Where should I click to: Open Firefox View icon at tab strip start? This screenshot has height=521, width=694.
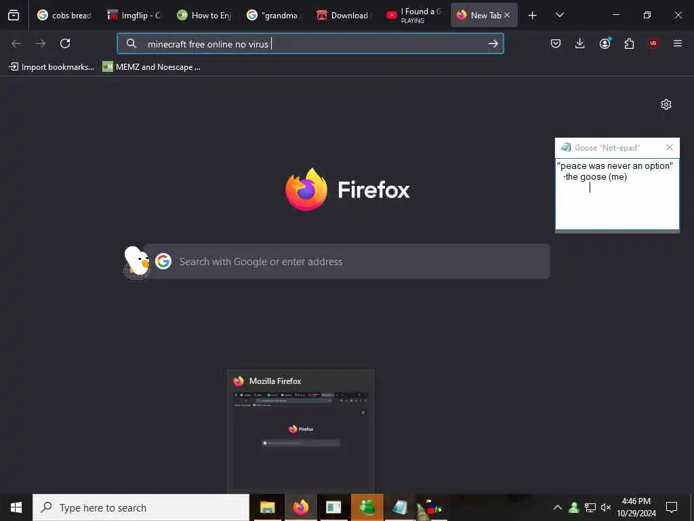(14, 15)
